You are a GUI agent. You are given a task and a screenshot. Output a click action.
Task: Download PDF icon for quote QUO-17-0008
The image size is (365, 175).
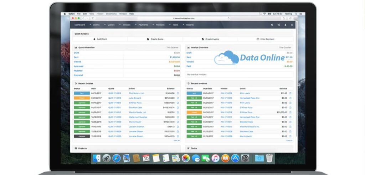[178, 122]
